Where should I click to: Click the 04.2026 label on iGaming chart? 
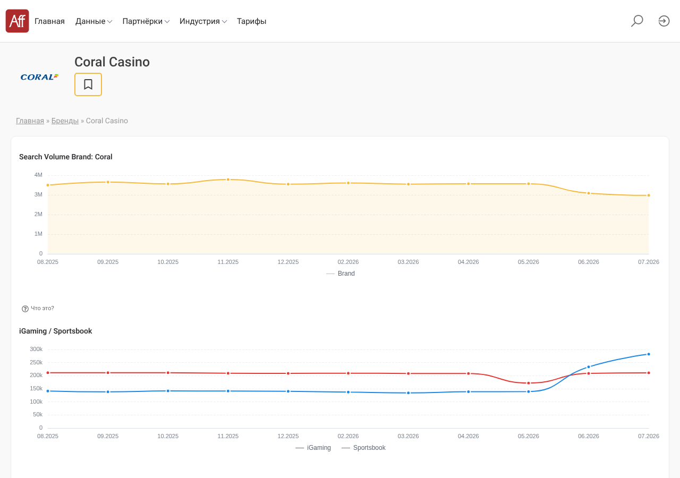469,436
